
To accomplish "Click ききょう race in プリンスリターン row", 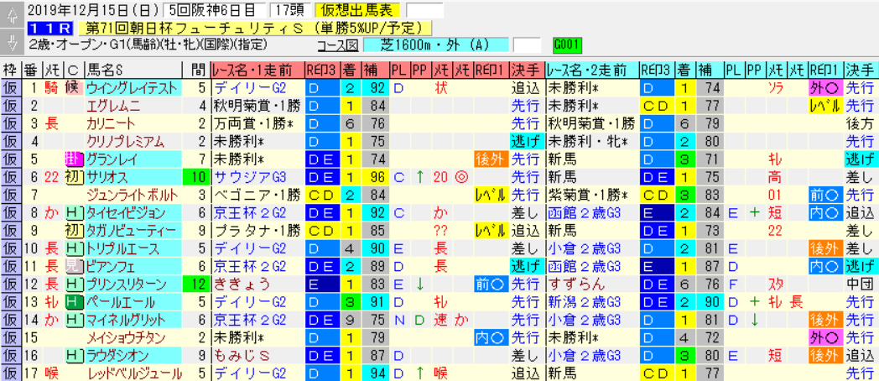I will click(257, 284).
